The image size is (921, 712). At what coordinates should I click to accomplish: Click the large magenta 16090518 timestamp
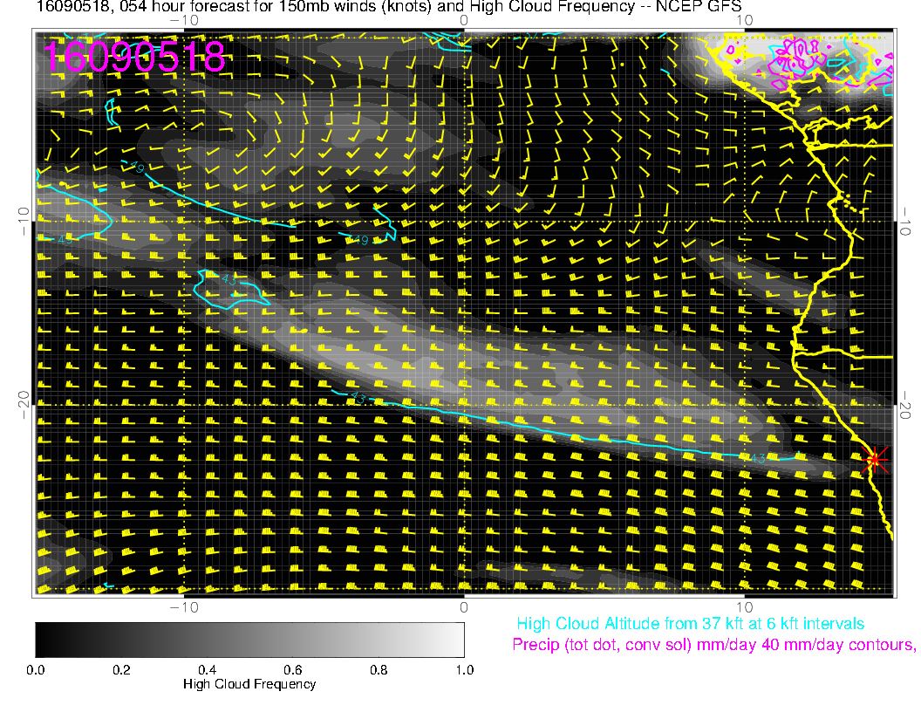point(135,58)
